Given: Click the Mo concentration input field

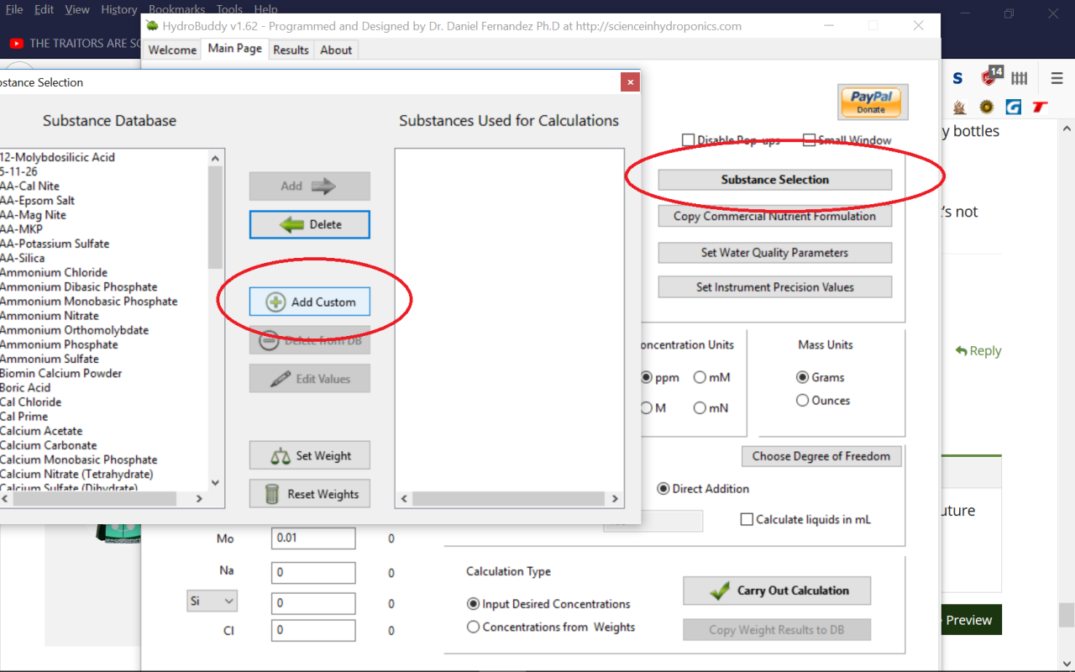Looking at the screenshot, I should (x=313, y=538).
